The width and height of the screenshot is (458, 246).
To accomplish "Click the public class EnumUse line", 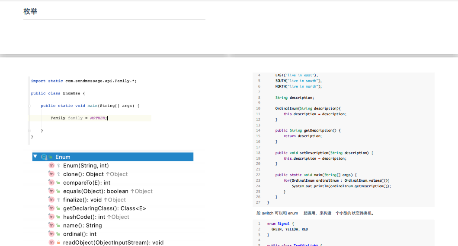I will (x=58, y=93).
